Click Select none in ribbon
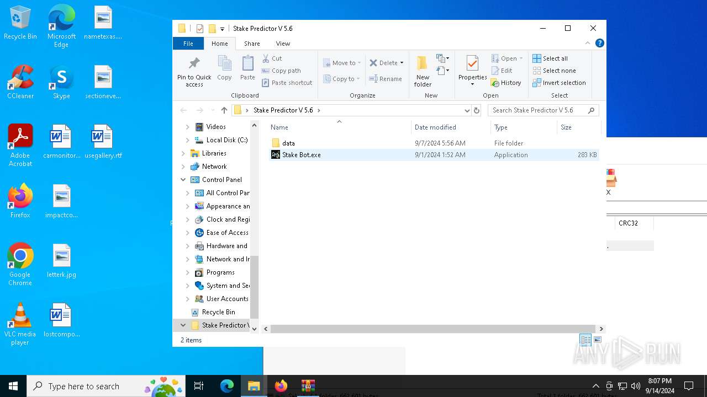The image size is (707, 397). click(x=554, y=71)
